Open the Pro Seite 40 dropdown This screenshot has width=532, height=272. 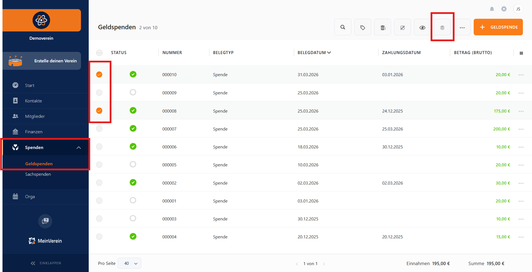coord(129,263)
